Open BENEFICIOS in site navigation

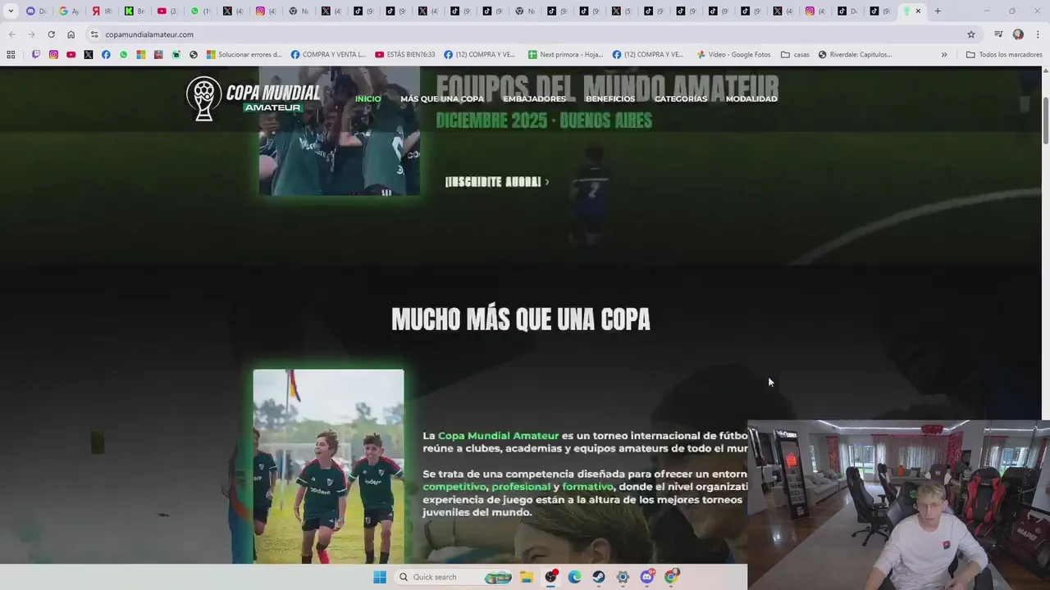[x=610, y=99]
